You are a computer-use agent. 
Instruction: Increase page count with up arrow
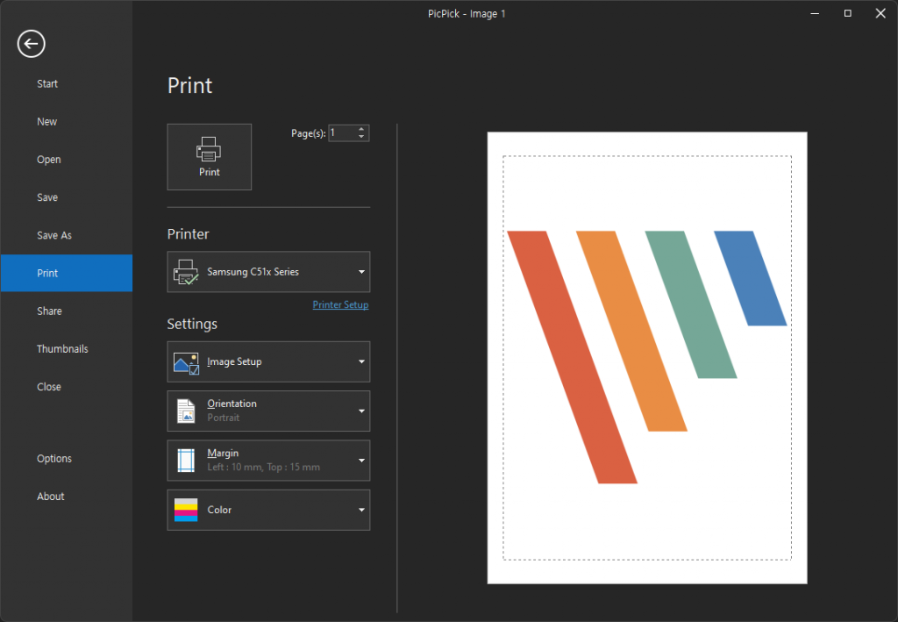click(361, 129)
